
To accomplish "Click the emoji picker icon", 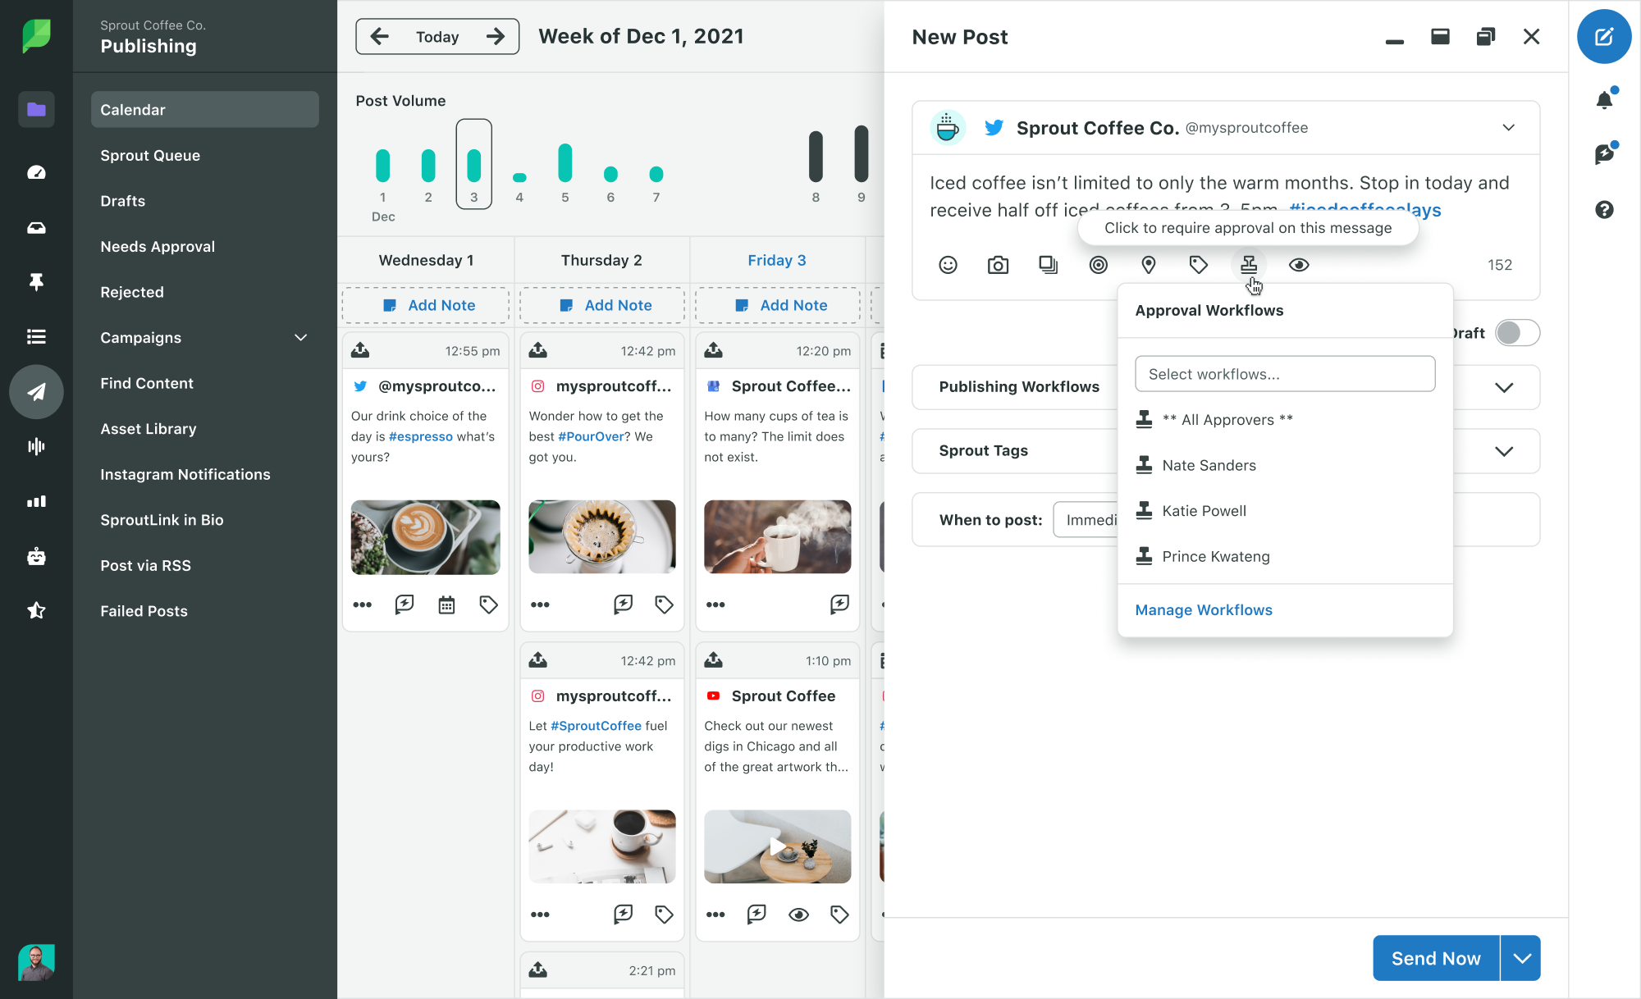I will click(x=947, y=265).
